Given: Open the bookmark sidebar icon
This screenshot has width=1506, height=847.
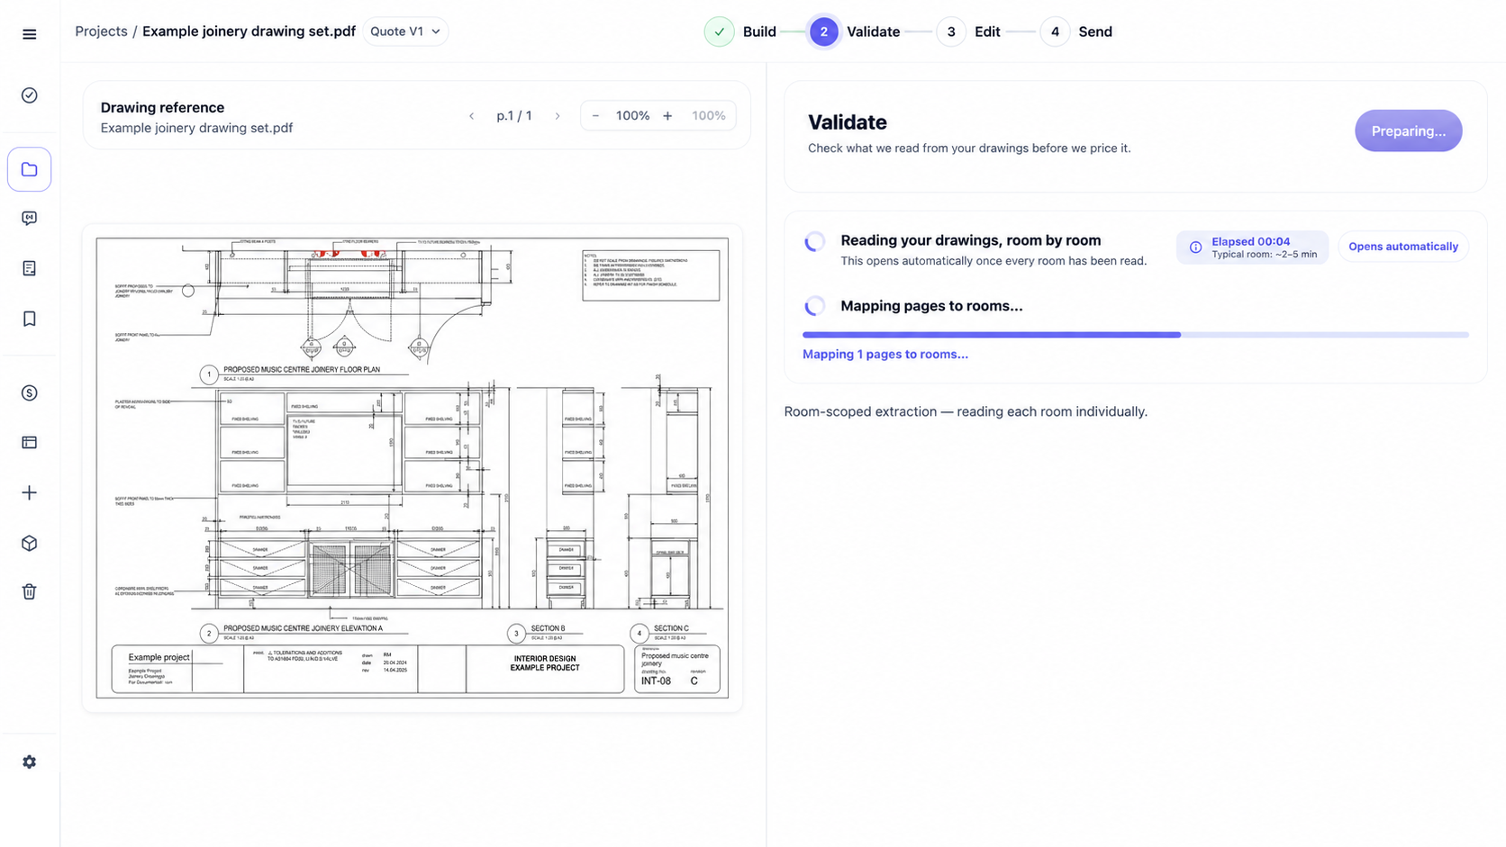Looking at the screenshot, I should pos(30,319).
